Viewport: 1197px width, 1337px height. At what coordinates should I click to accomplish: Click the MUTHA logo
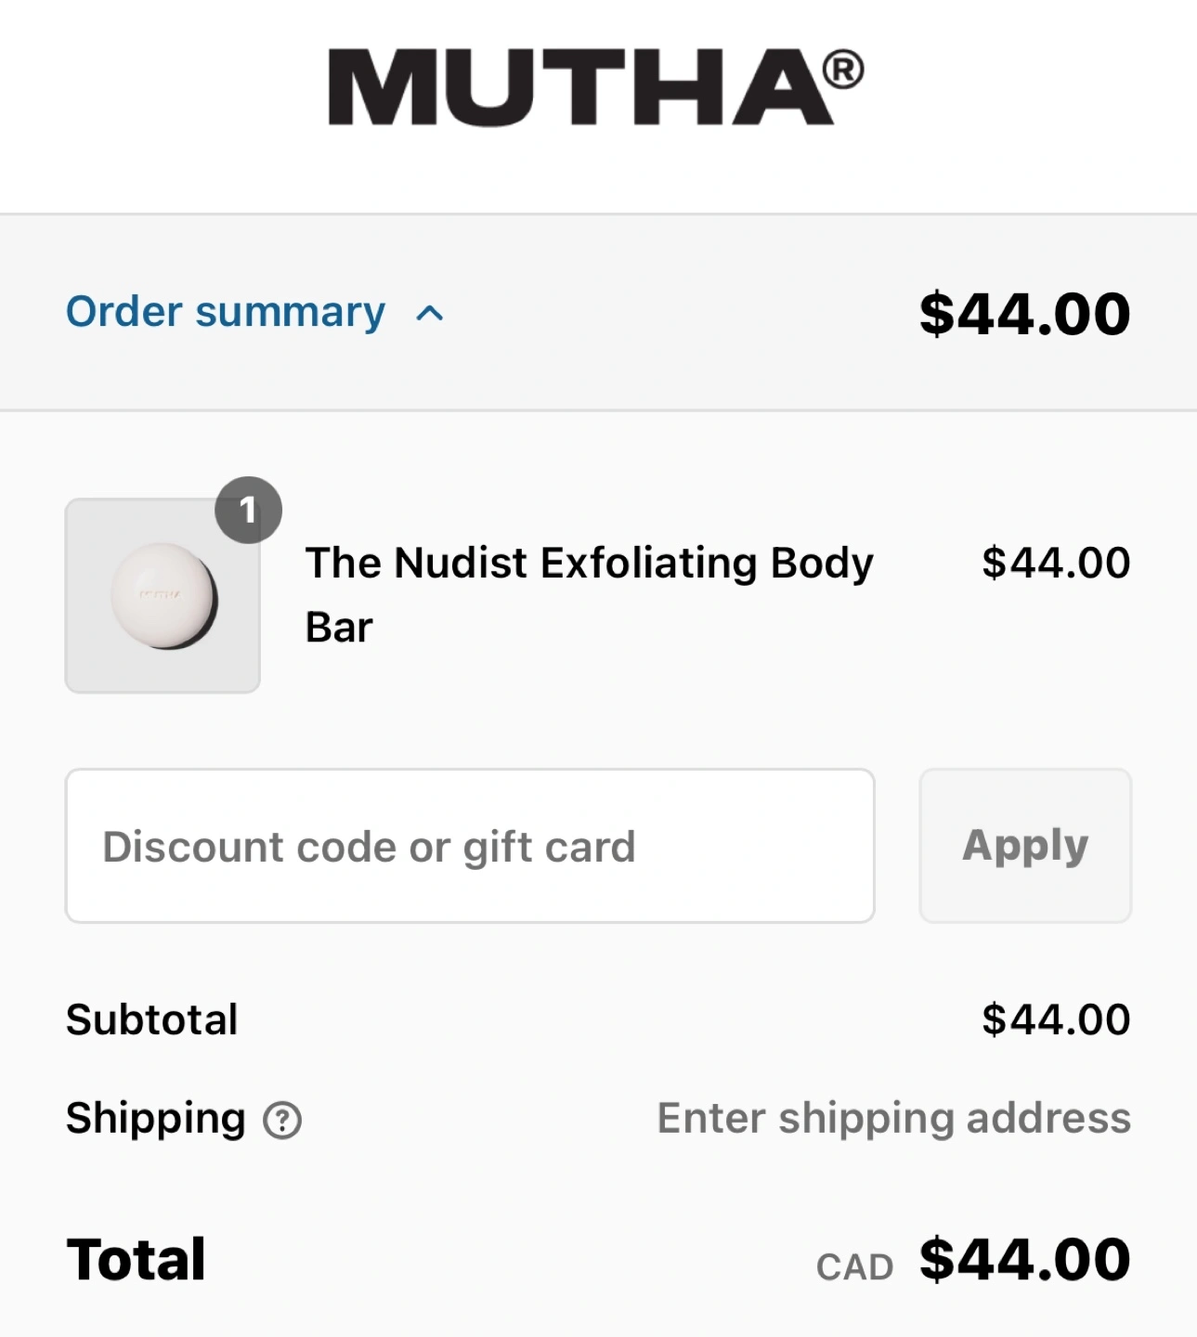pyautogui.click(x=580, y=86)
